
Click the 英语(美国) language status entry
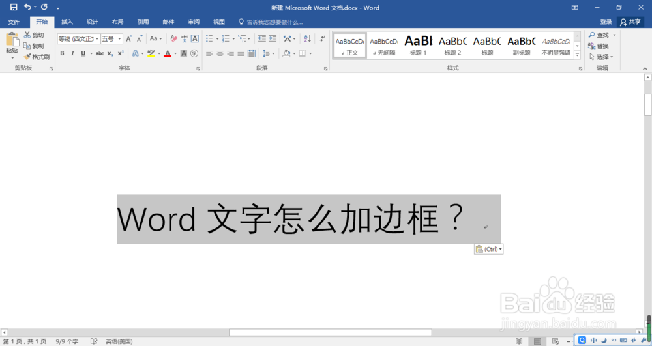tap(119, 341)
